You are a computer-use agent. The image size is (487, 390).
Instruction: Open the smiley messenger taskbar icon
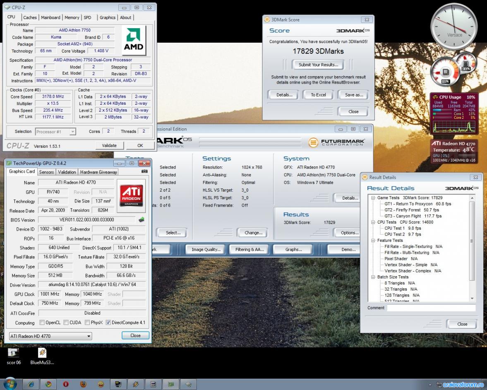coord(101,384)
